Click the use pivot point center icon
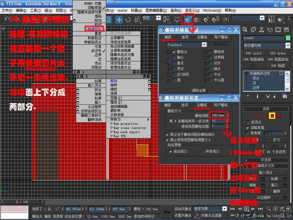The image size is (293, 220). point(166,19)
